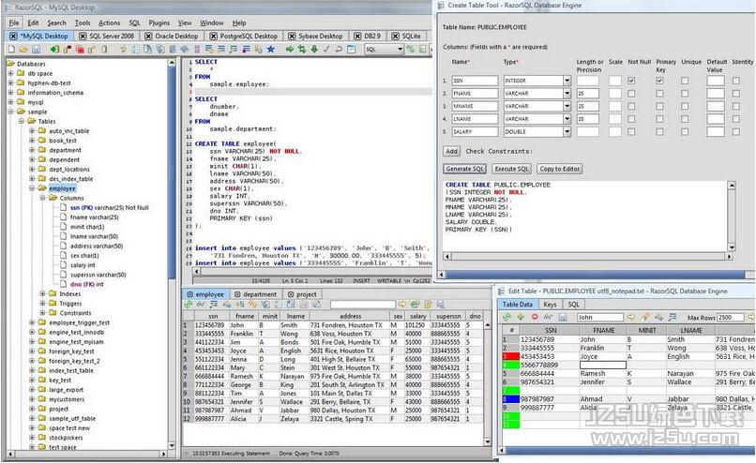Click green plus add row icon in Edit Table

tap(521, 317)
